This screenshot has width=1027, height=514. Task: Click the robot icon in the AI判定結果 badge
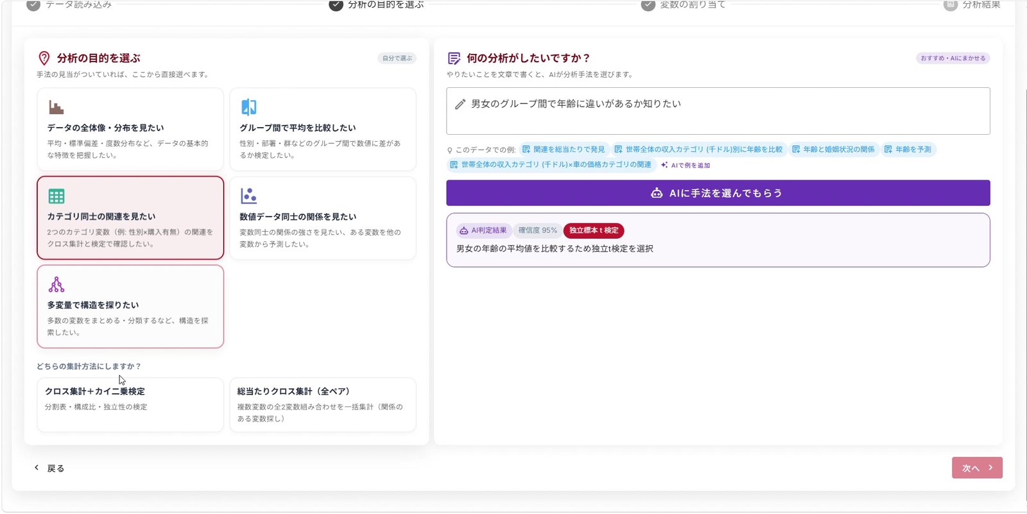(463, 230)
